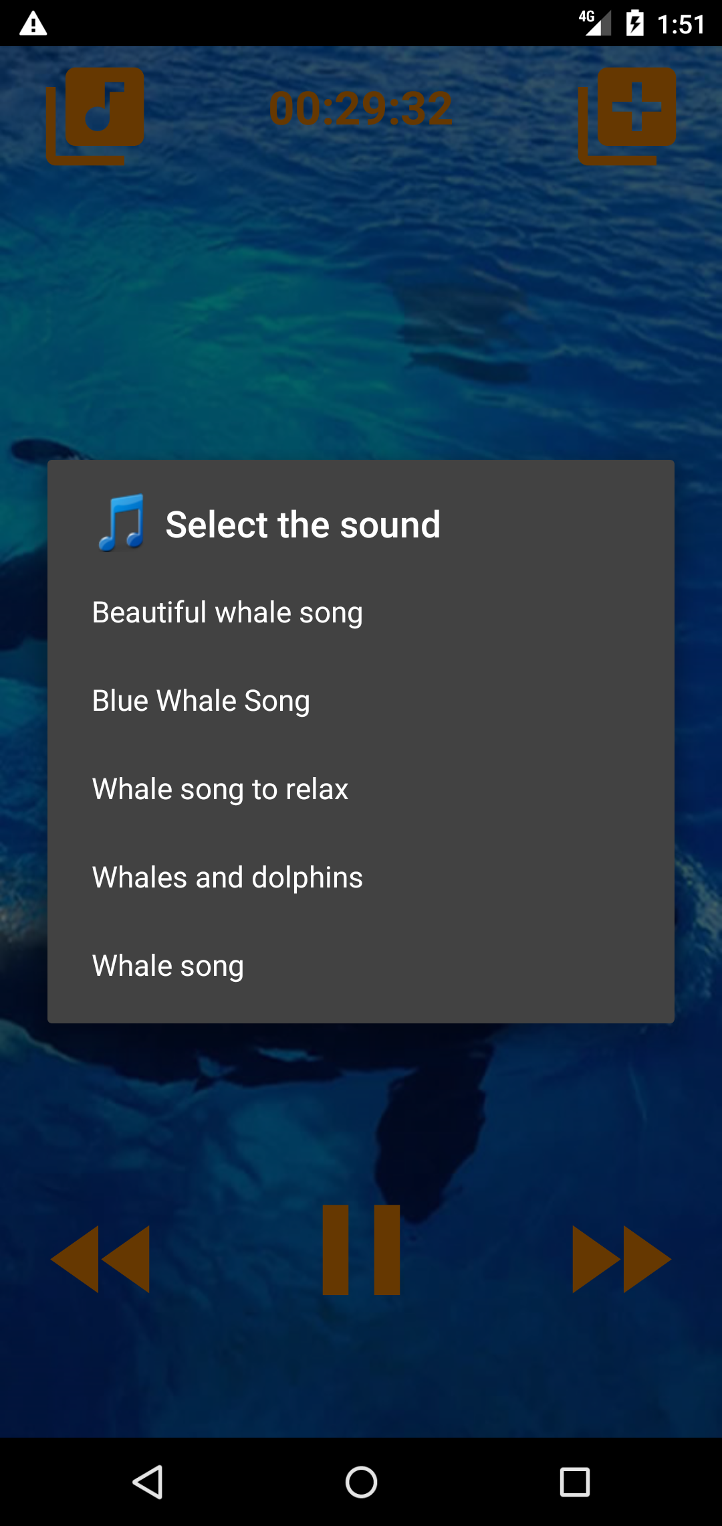Choose the last item, Whale song
This screenshot has width=722, height=1526.
click(x=168, y=966)
